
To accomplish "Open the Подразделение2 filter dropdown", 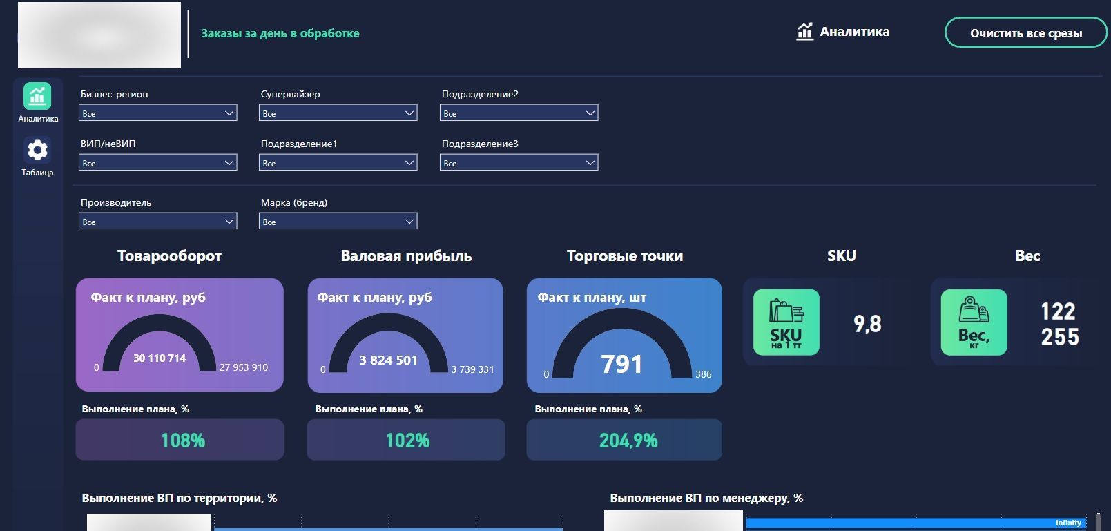I will tap(519, 113).
